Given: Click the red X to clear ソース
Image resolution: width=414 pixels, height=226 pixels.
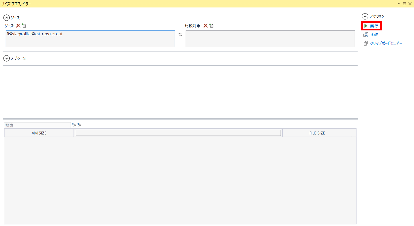Looking at the screenshot, I should pos(18,26).
